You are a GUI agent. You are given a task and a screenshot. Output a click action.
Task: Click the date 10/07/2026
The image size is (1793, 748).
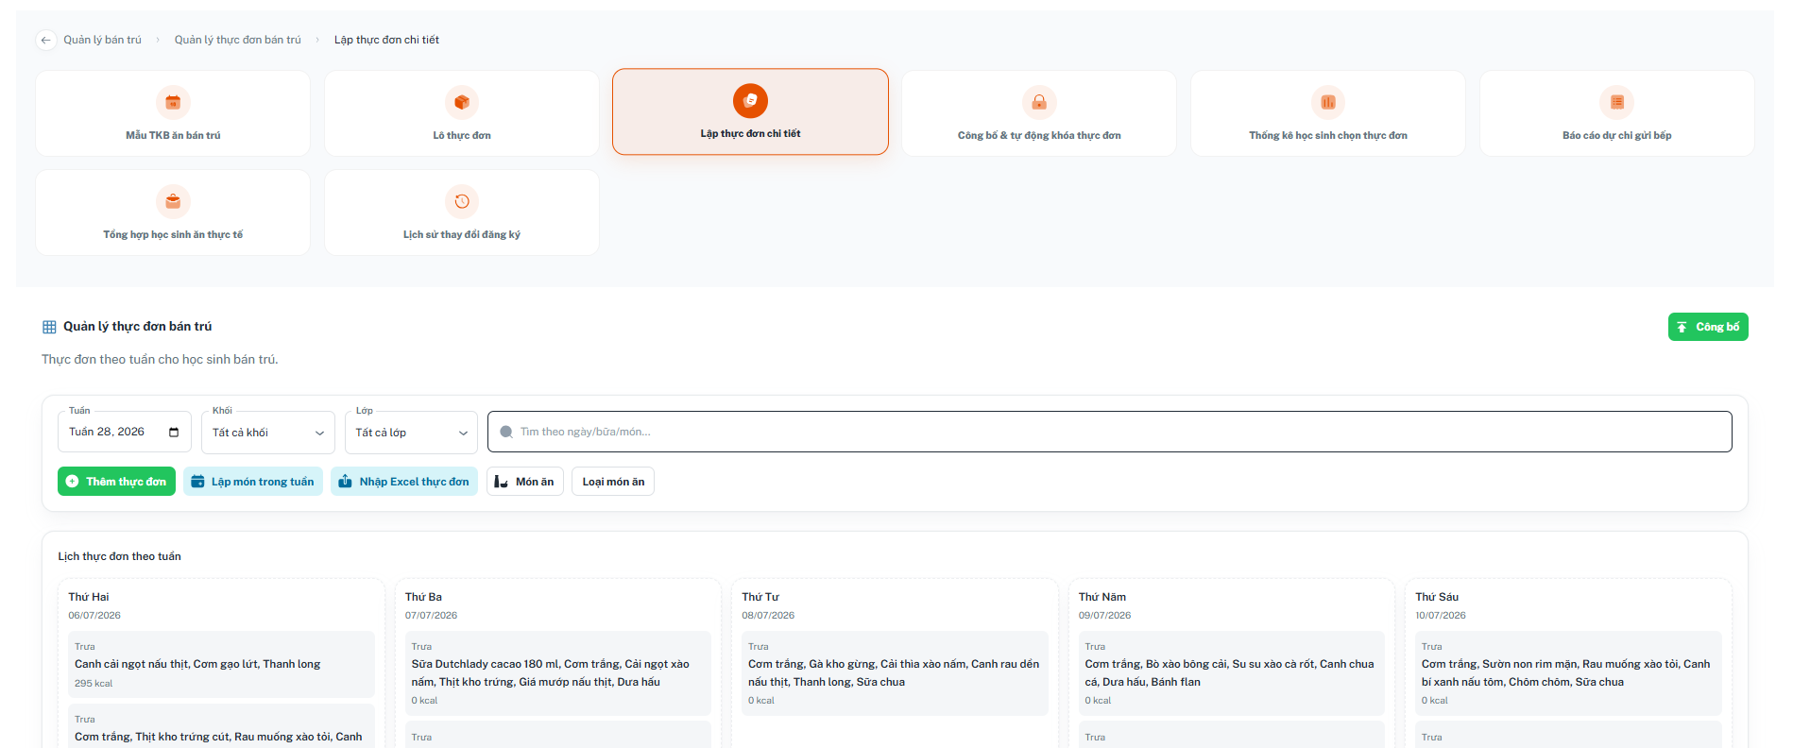(1441, 616)
